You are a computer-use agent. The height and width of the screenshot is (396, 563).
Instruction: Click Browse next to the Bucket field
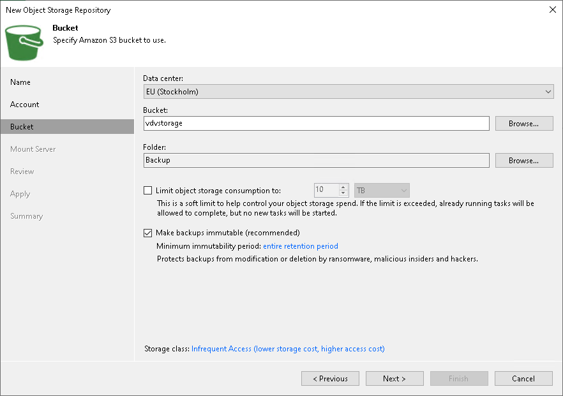(x=523, y=123)
